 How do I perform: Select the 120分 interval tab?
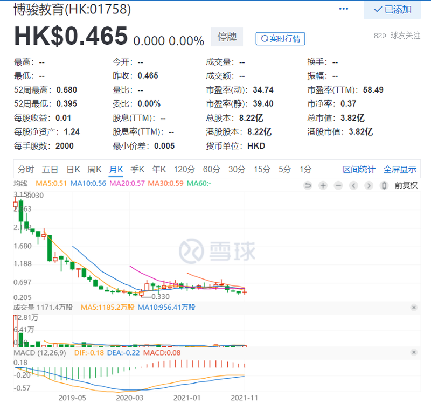tap(184, 169)
